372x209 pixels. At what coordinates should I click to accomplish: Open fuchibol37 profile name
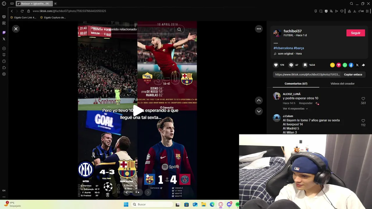coord(292,31)
